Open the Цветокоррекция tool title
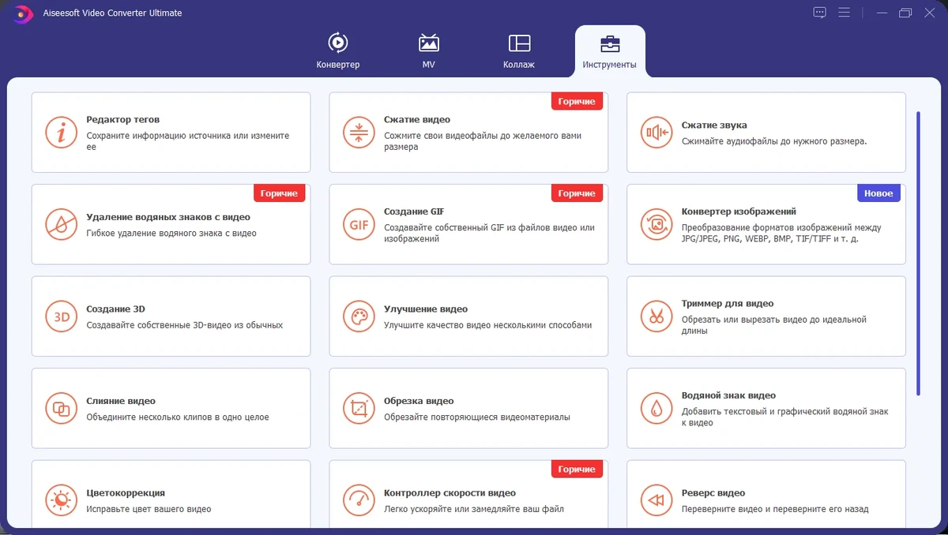Viewport: 948px width, 535px height. [126, 493]
